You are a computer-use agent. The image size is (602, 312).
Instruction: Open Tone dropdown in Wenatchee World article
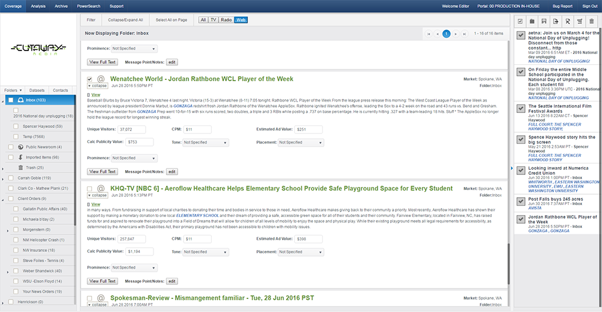(x=205, y=142)
